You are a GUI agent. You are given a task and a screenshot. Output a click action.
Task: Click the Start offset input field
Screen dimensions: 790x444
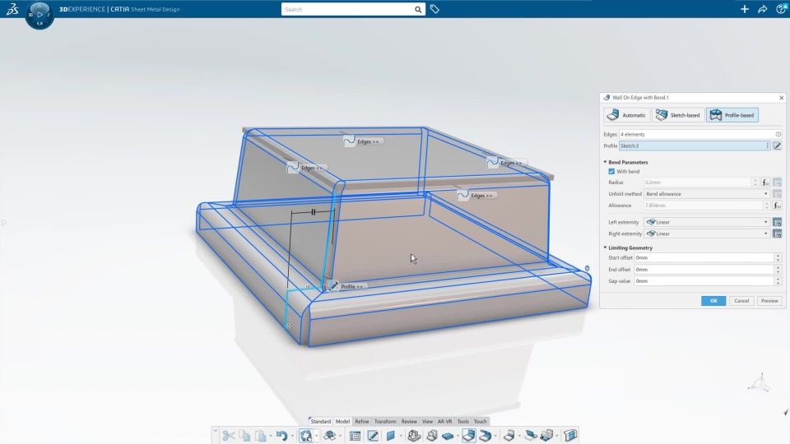pos(704,257)
